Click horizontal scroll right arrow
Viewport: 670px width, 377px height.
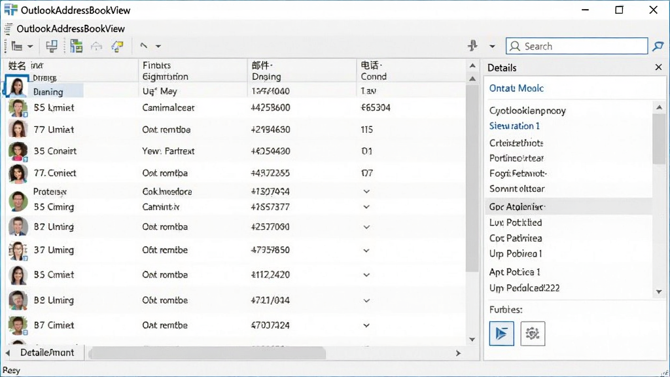(x=458, y=353)
